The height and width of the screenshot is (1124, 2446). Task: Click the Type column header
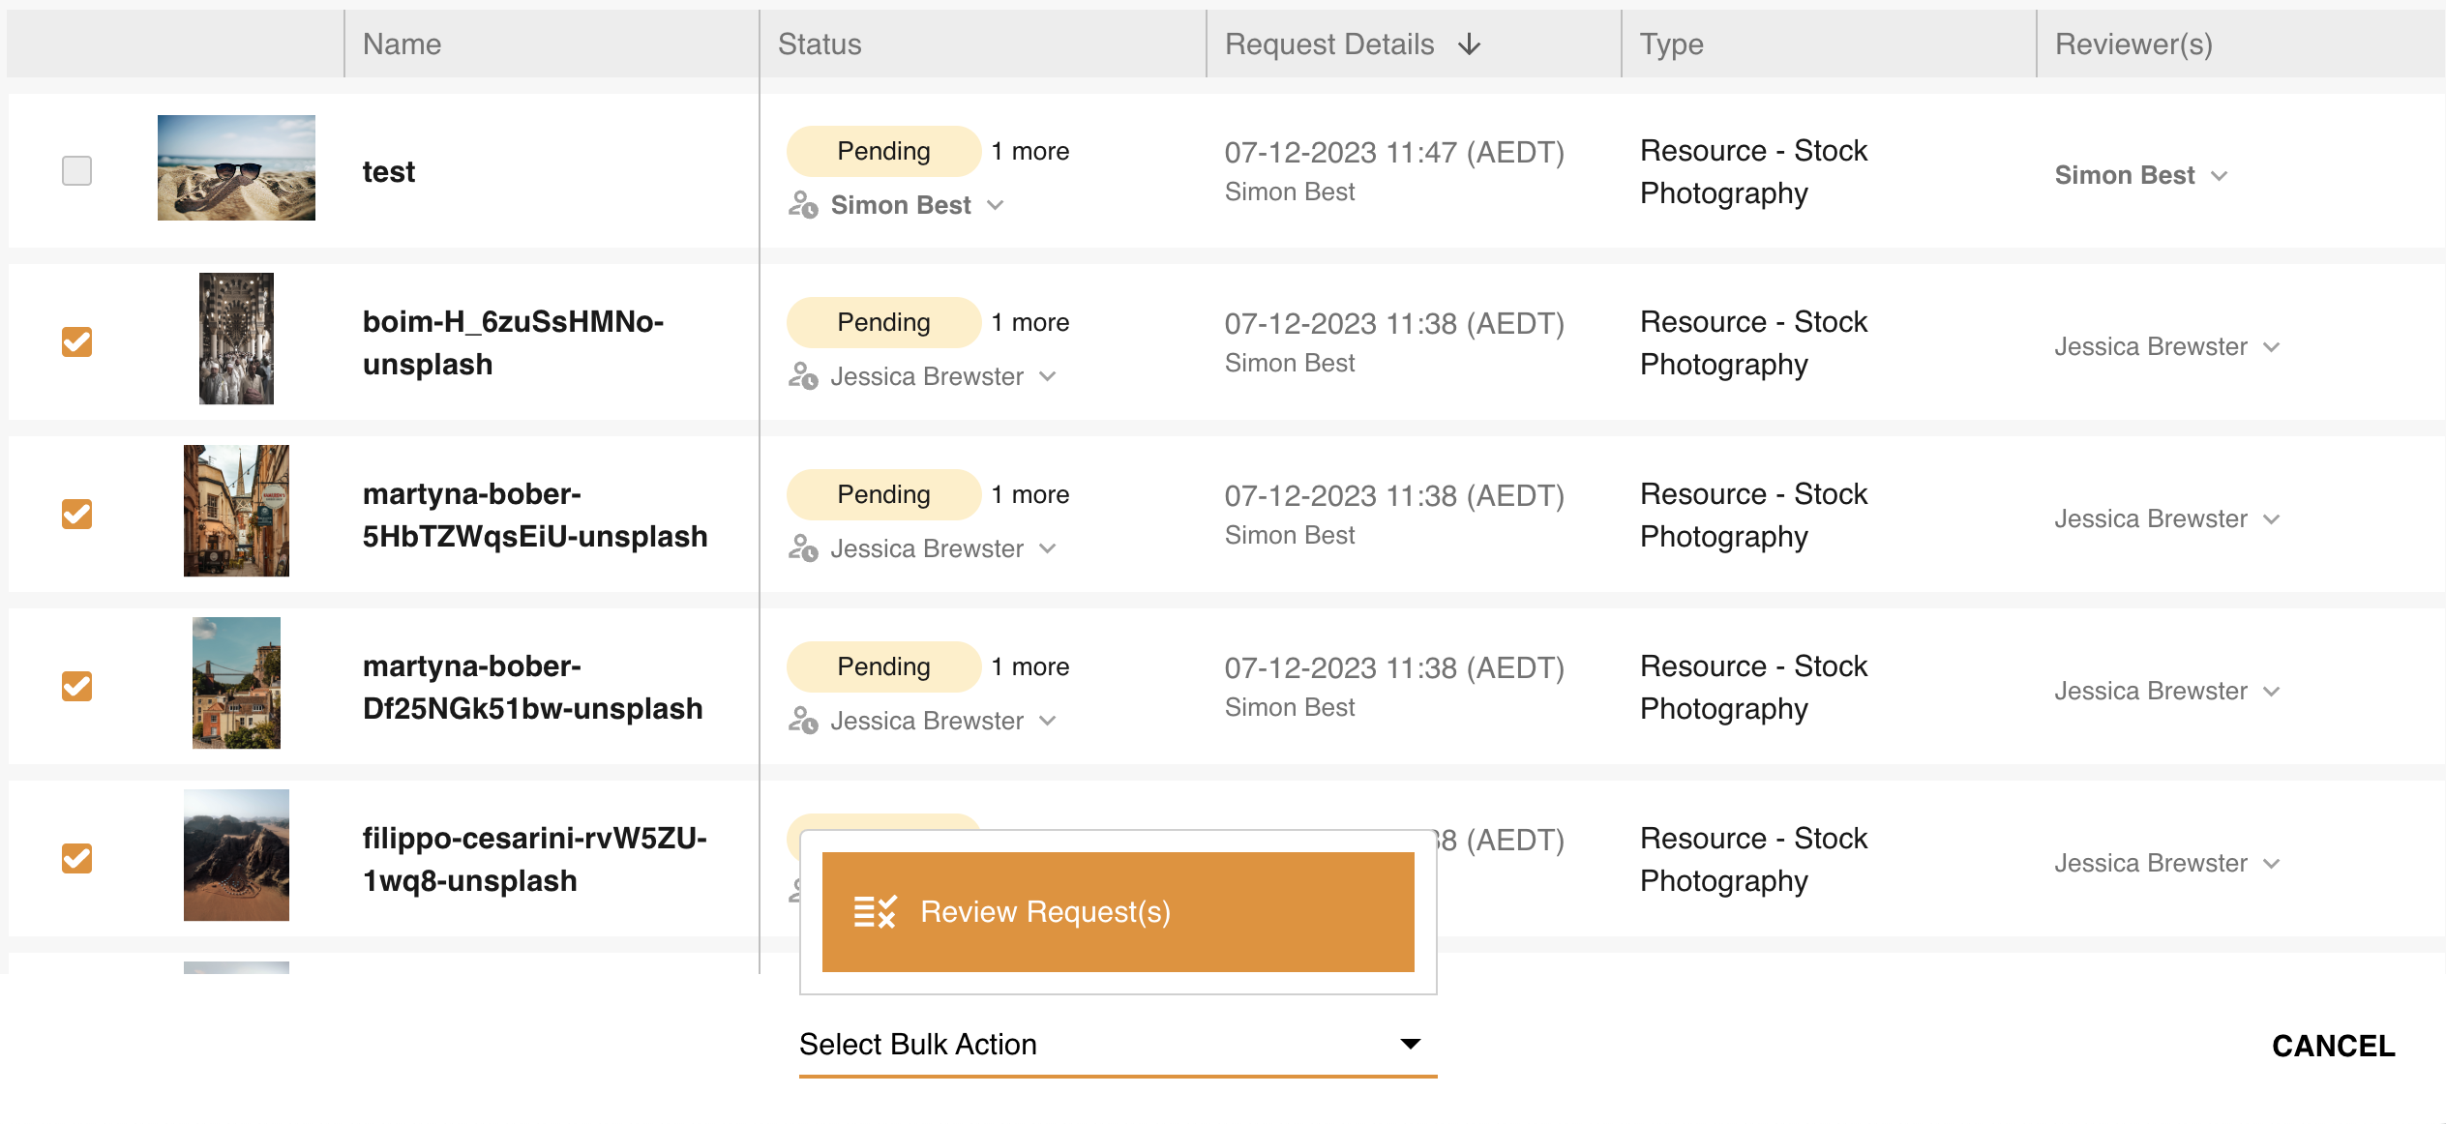point(1671,44)
